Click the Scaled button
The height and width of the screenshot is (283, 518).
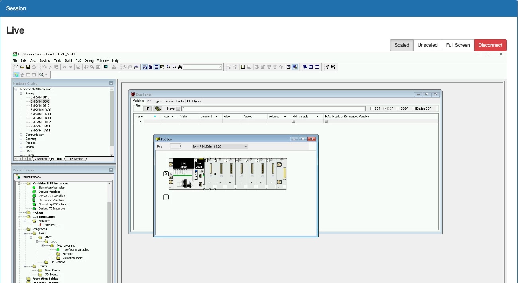(402, 45)
